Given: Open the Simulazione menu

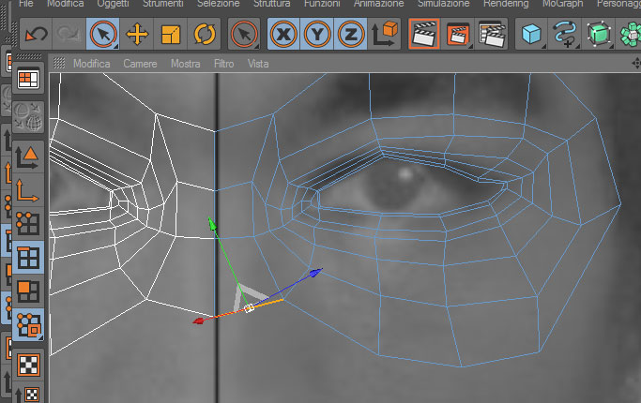Looking at the screenshot, I should click(443, 4).
